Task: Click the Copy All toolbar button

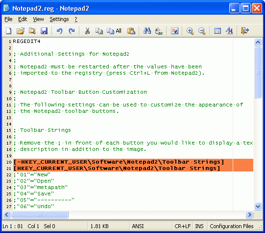Action: 114,31
